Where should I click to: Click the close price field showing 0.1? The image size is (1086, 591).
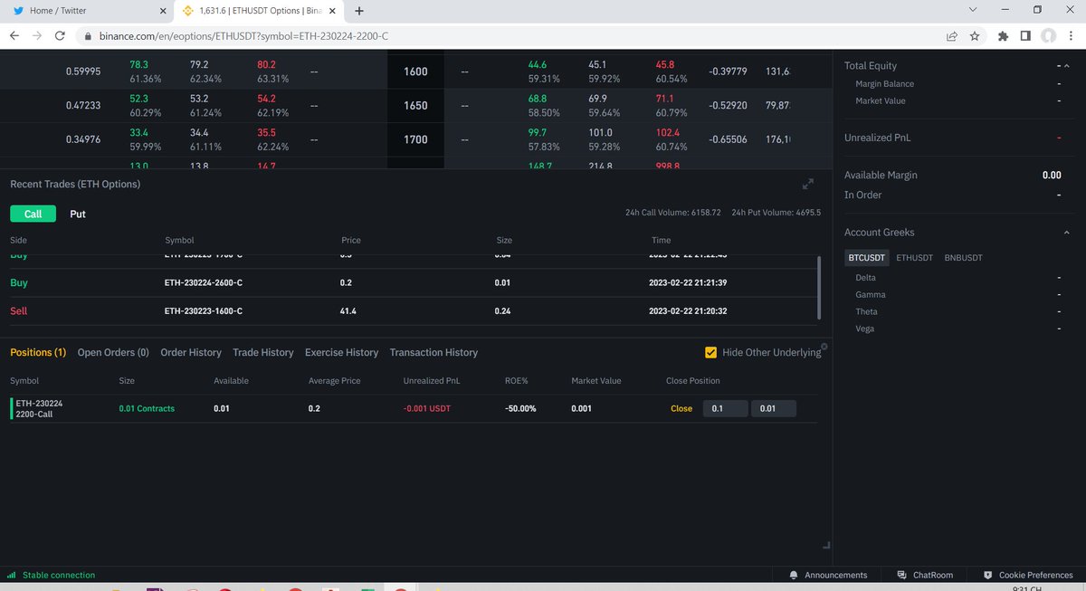[725, 409]
